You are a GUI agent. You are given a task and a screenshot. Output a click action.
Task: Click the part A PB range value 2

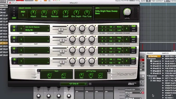(126, 28)
